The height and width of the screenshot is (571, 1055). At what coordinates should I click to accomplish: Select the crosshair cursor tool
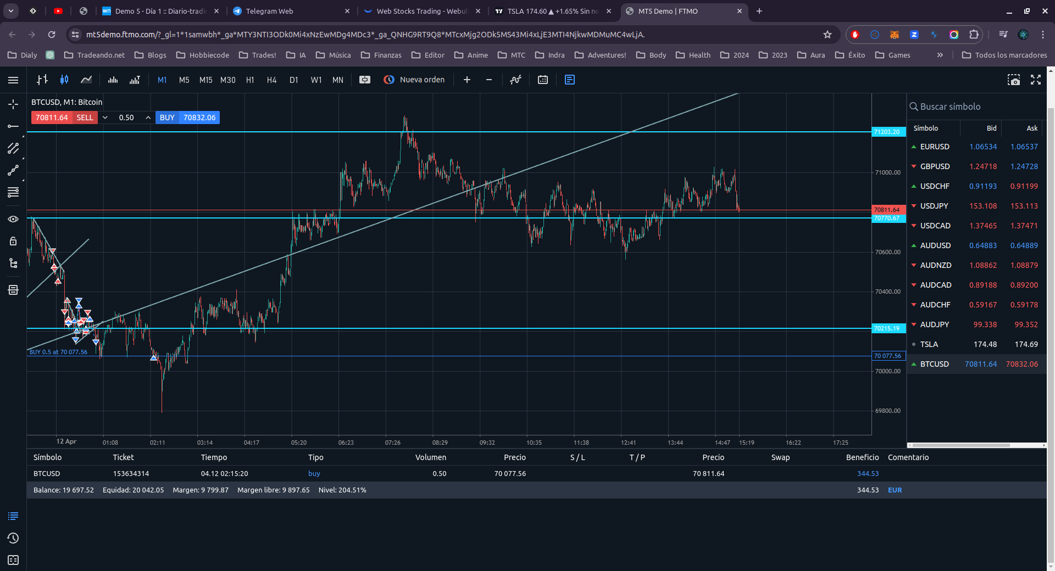13,104
